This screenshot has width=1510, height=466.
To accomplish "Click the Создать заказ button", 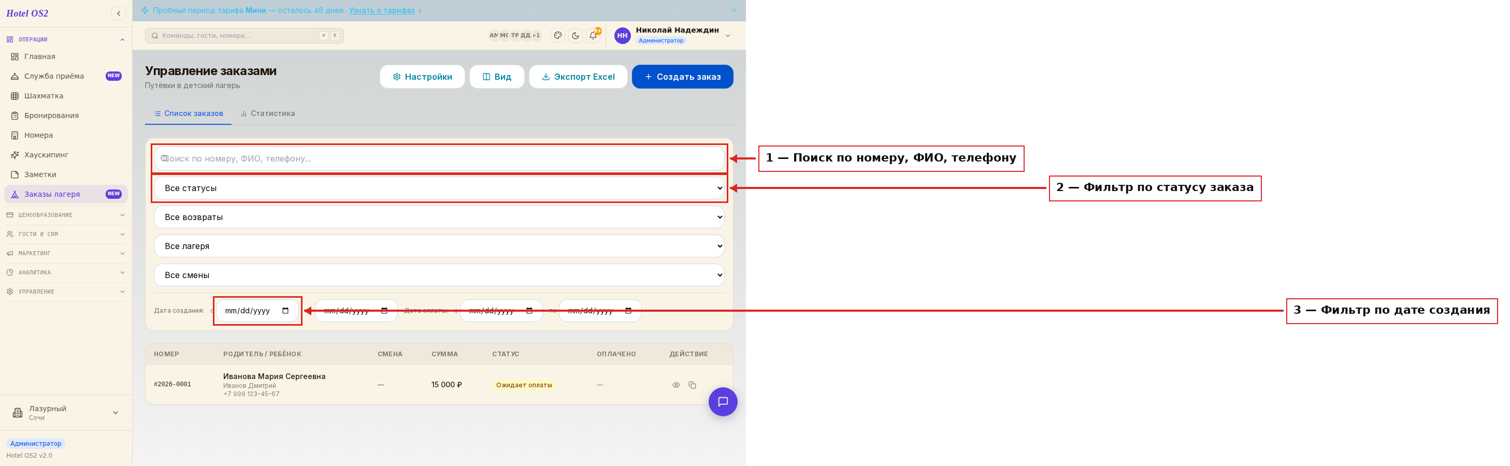I will point(682,77).
